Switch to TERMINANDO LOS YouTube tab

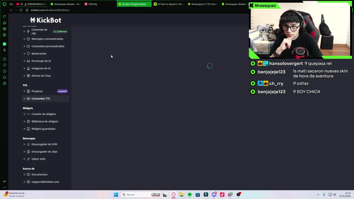(31, 4)
